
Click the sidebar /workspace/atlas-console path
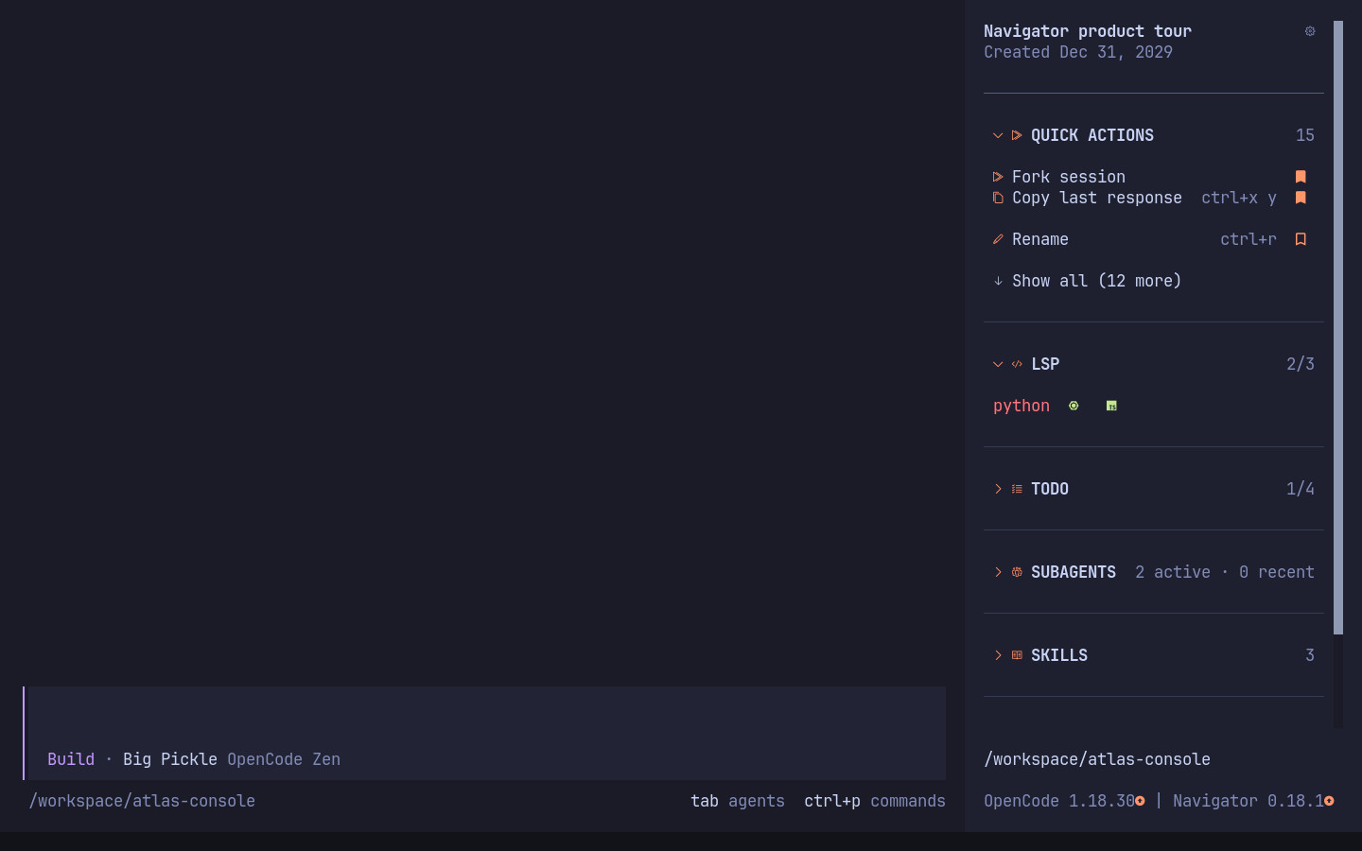coord(1097,759)
